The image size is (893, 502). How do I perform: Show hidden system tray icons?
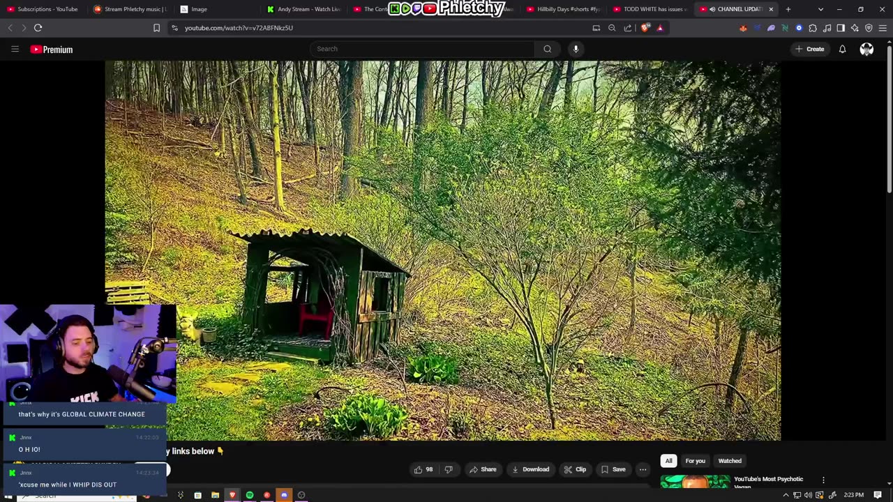[786, 495]
